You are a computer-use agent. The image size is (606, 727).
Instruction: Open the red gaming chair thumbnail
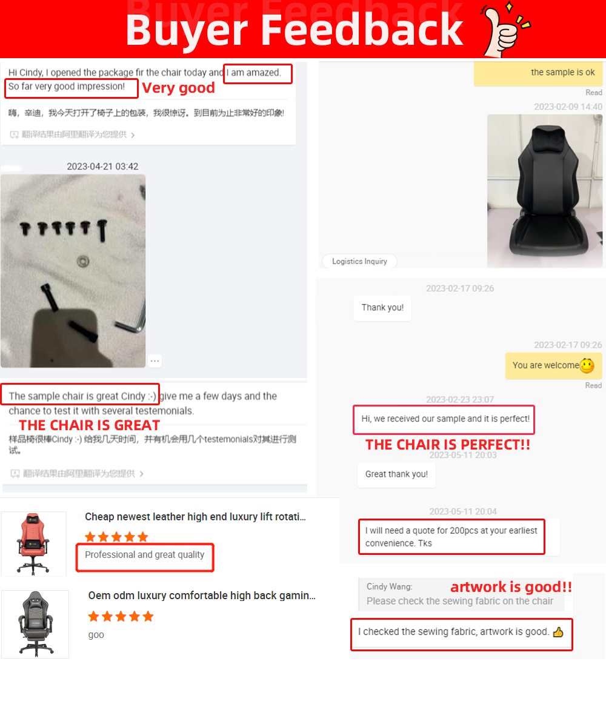34,543
